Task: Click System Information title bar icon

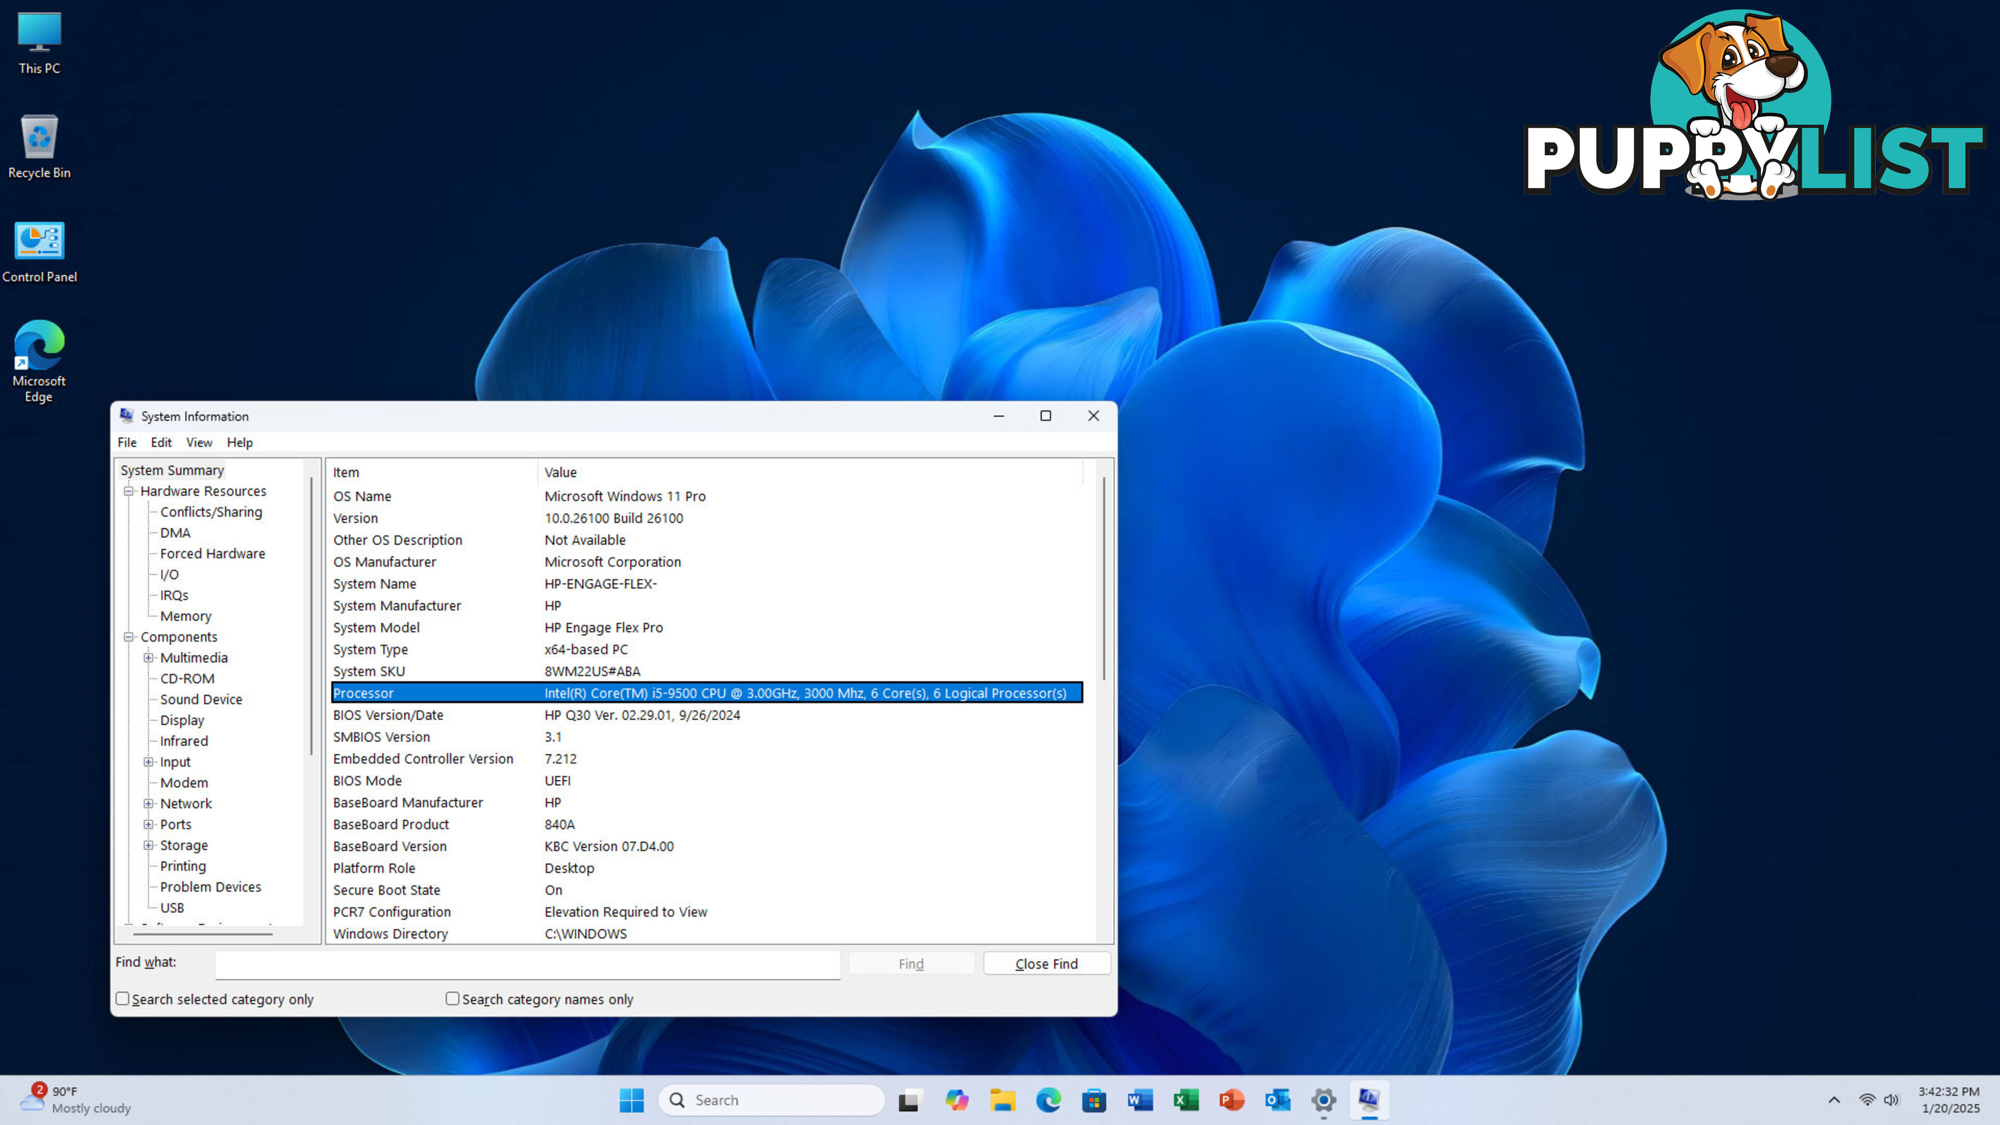Action: [x=127, y=416]
